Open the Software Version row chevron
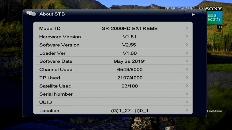Image resolution: width=232 pixels, height=130 pixels. [x=187, y=44]
